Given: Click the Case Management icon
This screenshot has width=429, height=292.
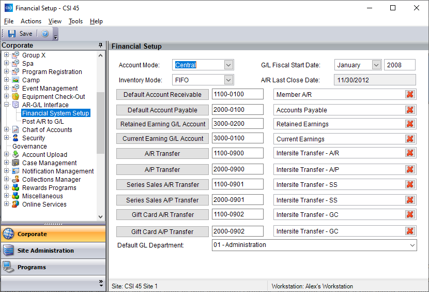Looking at the screenshot, I should coord(16,163).
